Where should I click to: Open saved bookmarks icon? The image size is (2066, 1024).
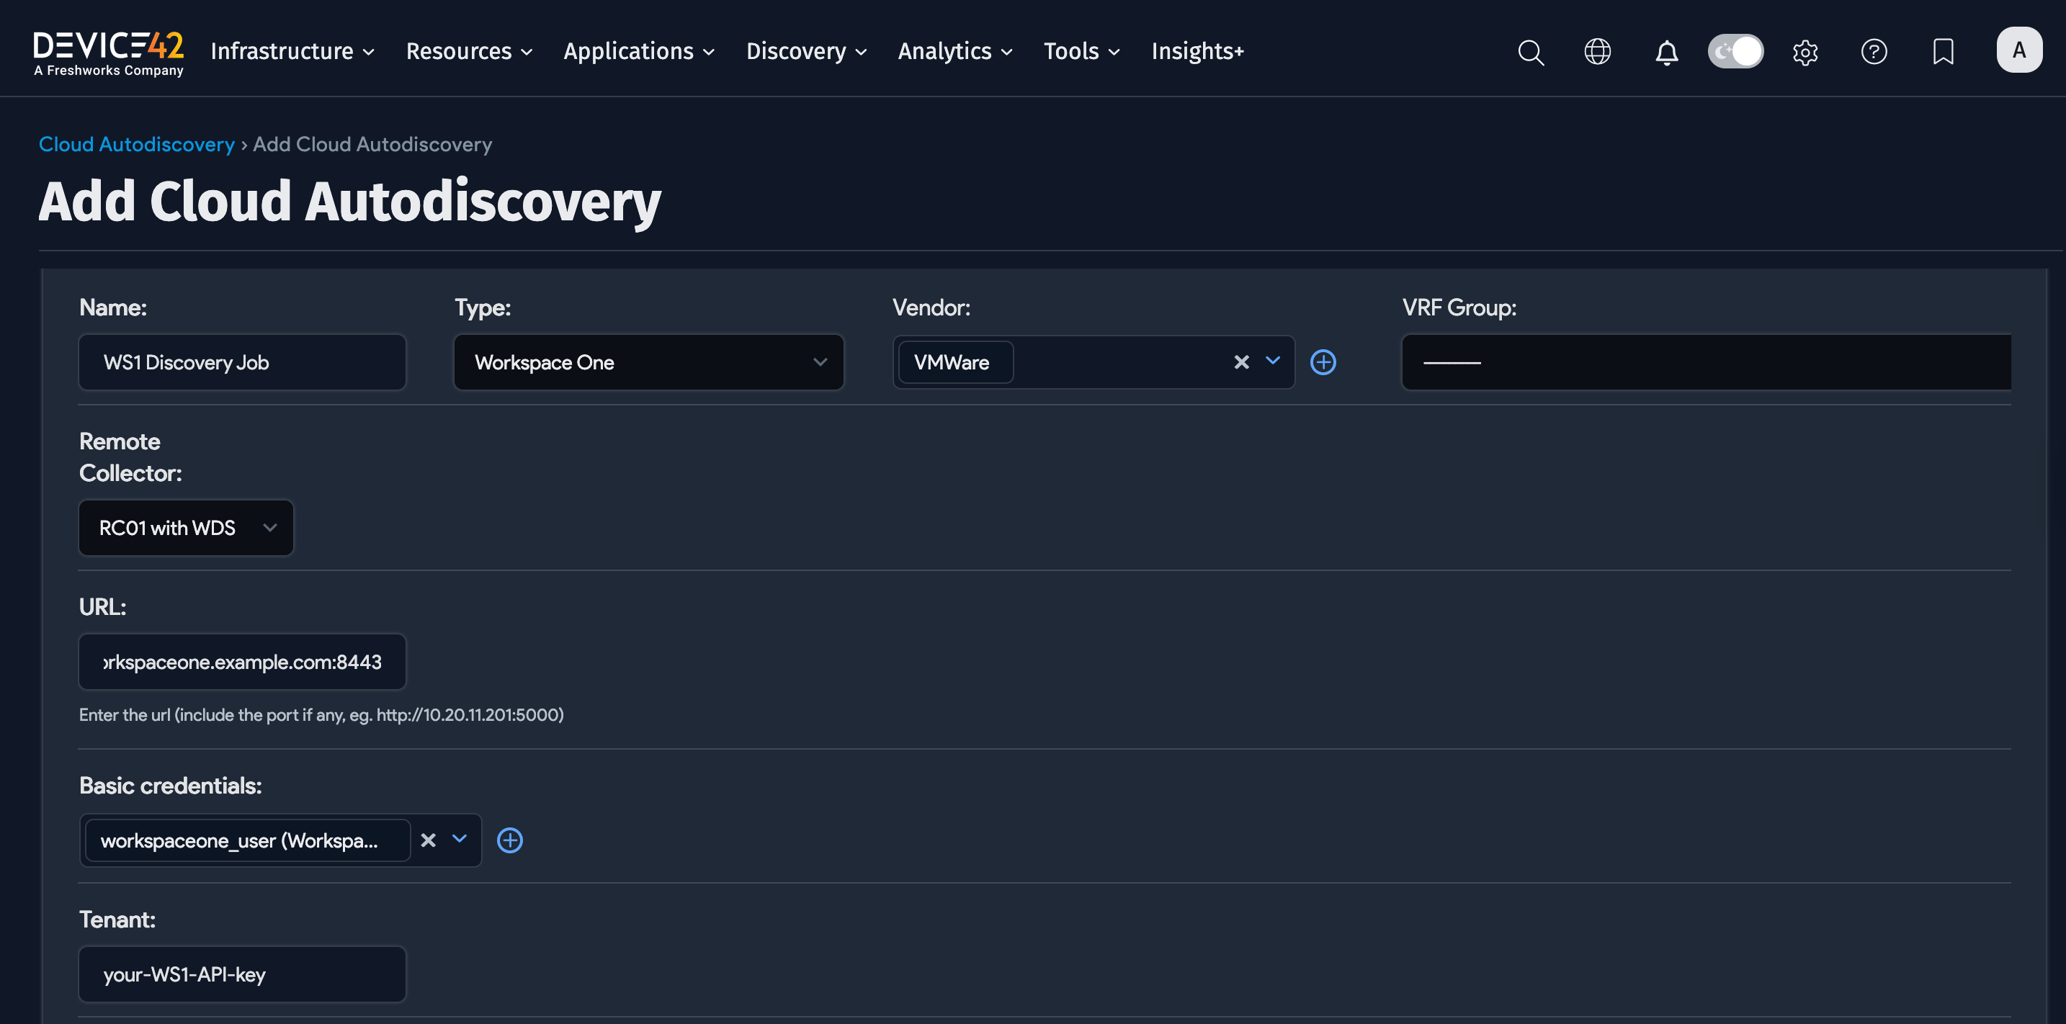1944,52
